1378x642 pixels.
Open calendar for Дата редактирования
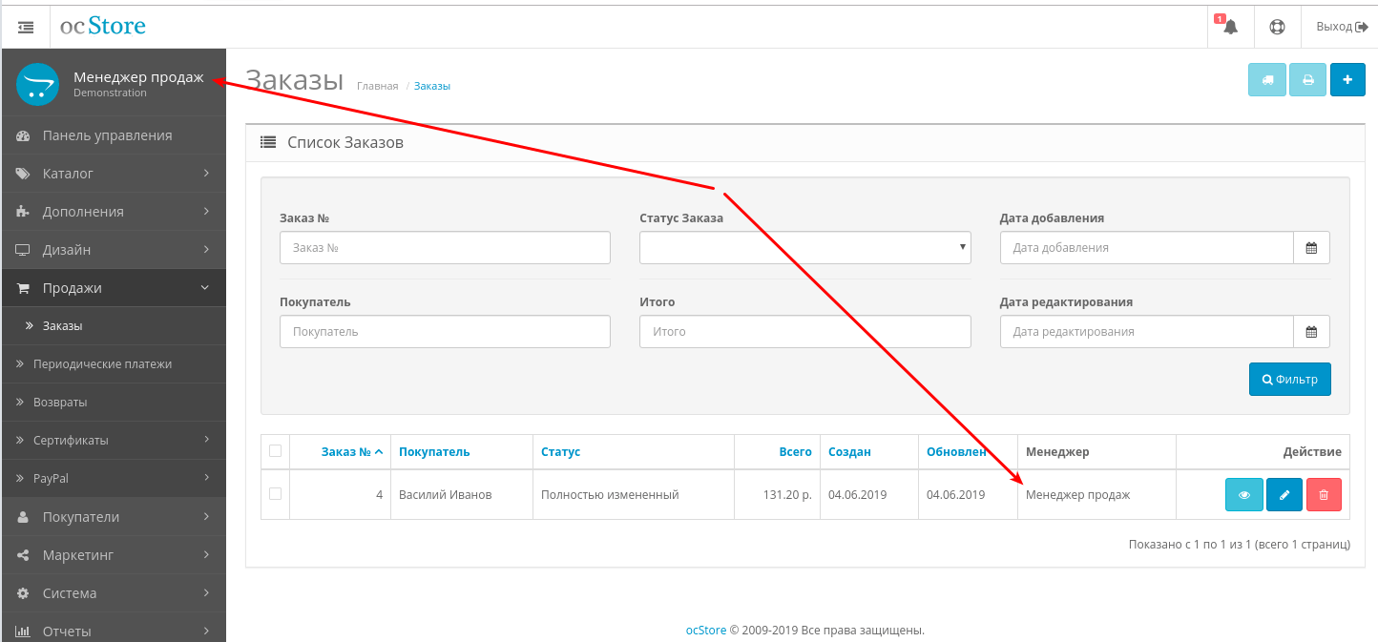[1311, 332]
